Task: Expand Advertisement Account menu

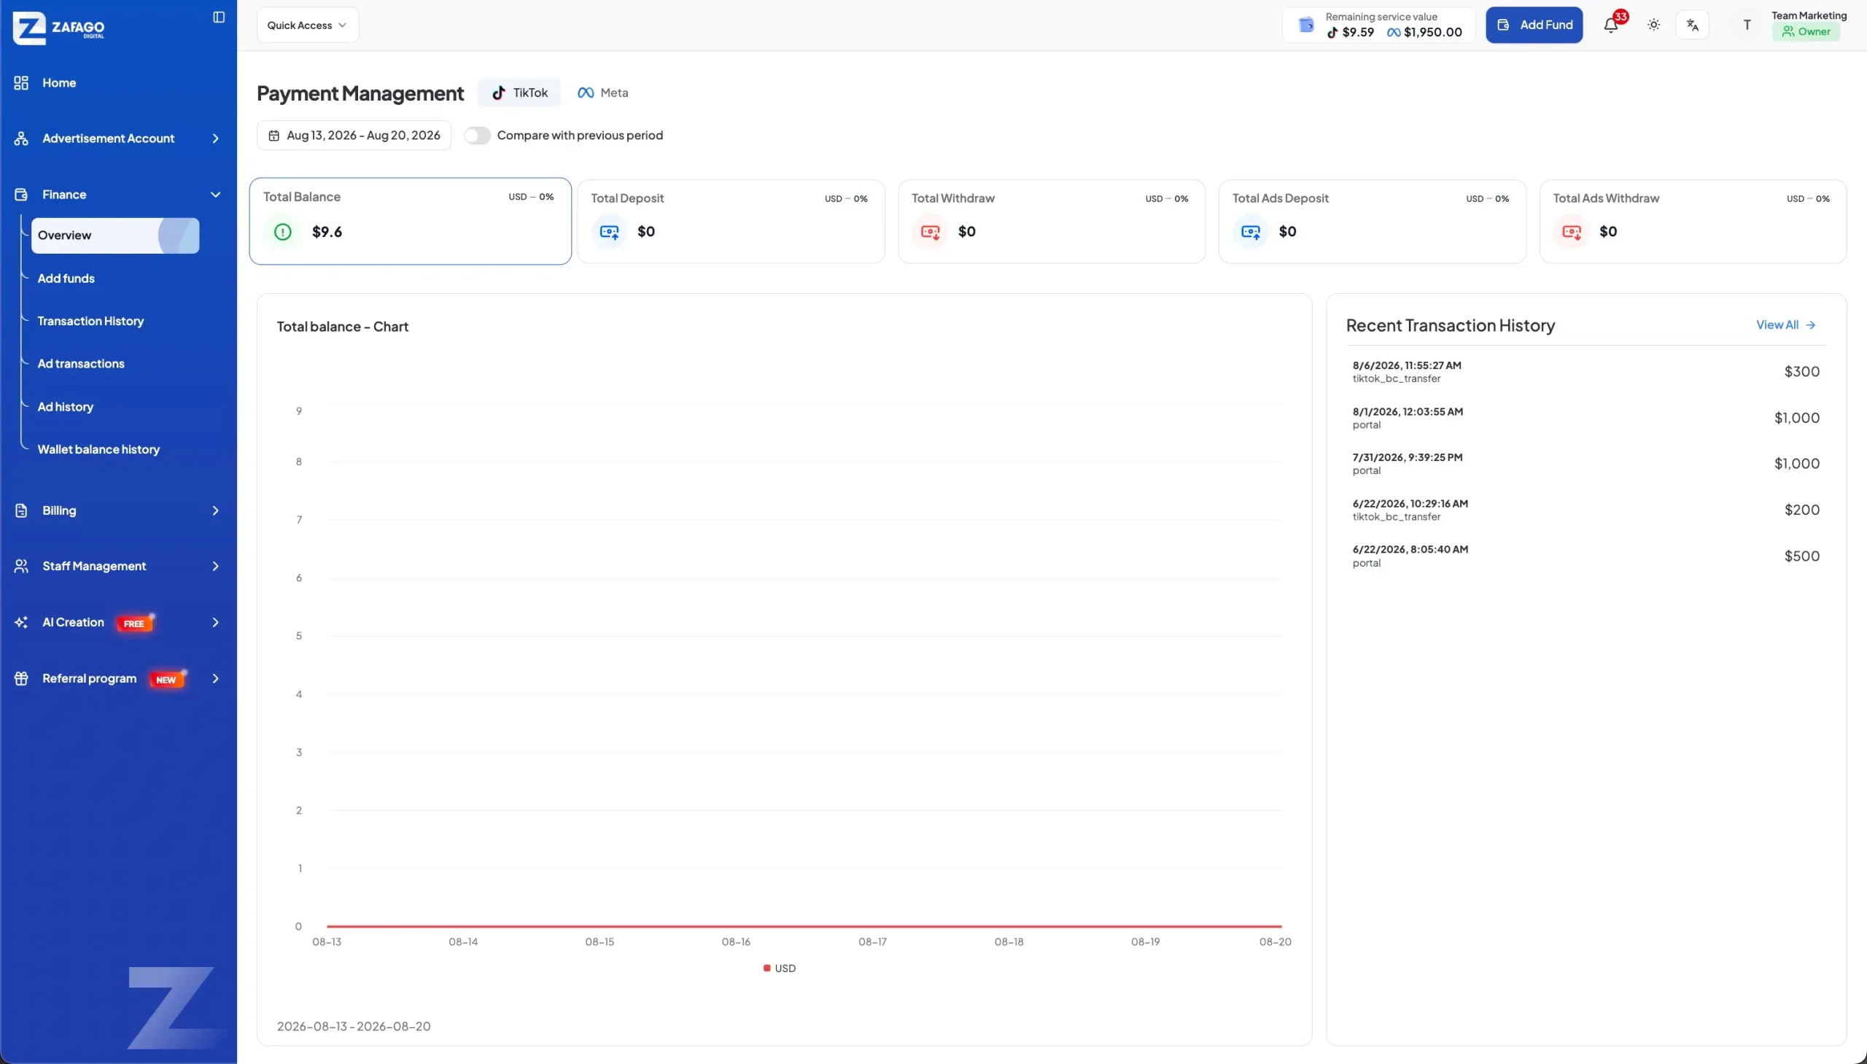Action: pos(117,138)
